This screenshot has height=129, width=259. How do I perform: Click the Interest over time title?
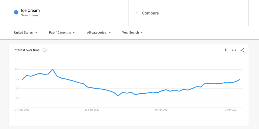pos(27,50)
